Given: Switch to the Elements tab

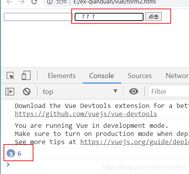Looking at the screenshot, I should click(62, 76).
